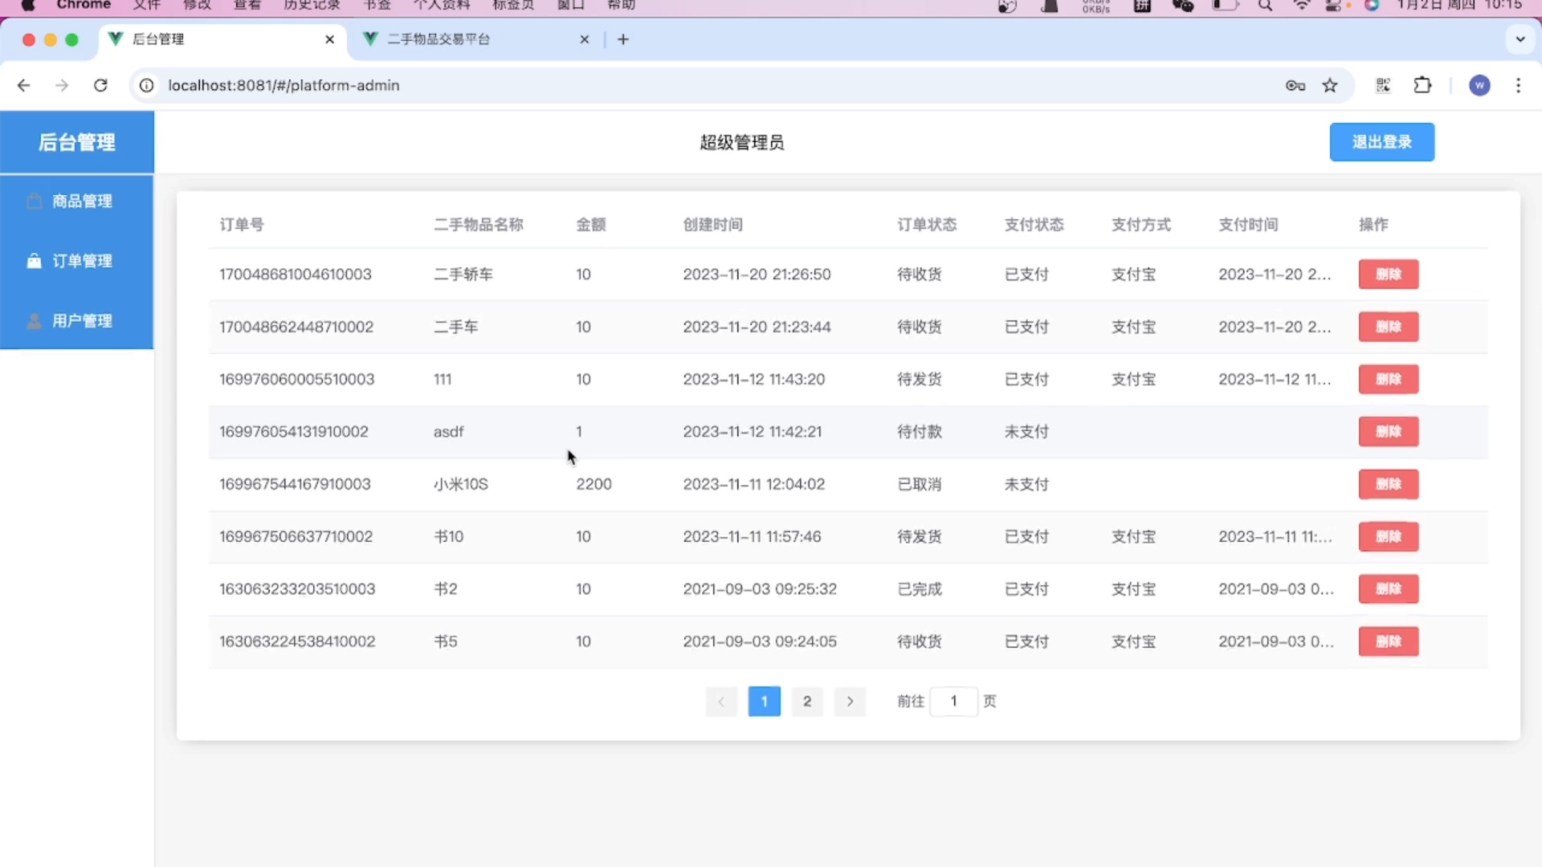Click page 2 pagination button
The height and width of the screenshot is (867, 1542).
[807, 701]
